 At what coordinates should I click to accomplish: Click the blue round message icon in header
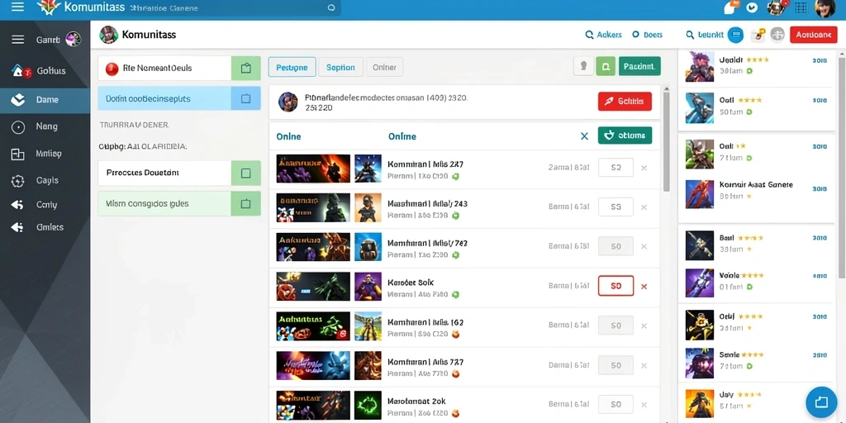(x=735, y=35)
